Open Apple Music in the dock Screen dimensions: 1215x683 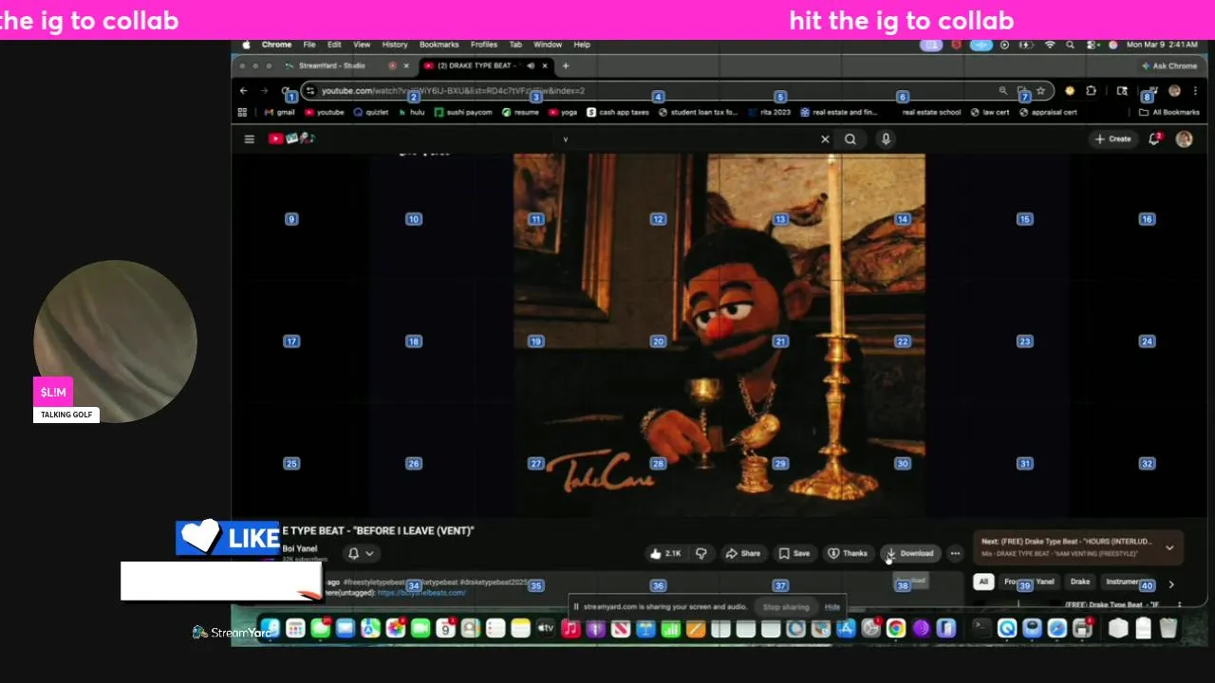coord(570,628)
